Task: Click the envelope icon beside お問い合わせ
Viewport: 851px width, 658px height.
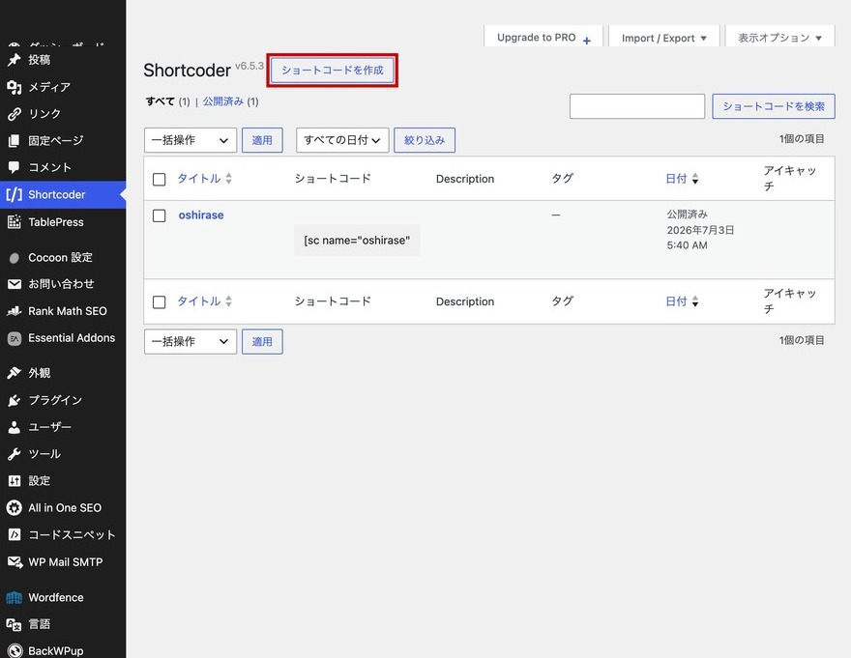Action: coord(15,284)
